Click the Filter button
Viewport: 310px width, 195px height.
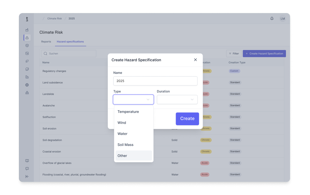click(x=234, y=54)
